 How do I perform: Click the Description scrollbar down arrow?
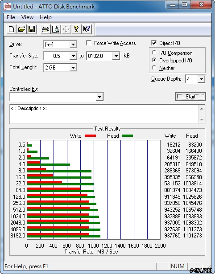click(202, 120)
